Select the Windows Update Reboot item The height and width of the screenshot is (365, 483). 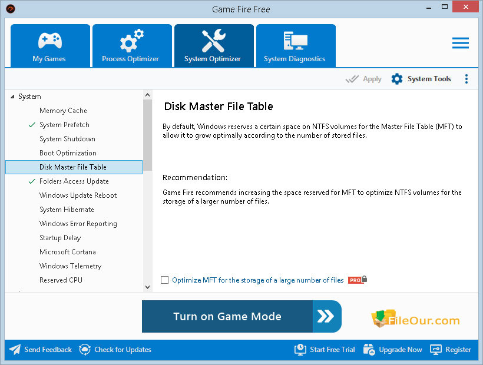78,195
